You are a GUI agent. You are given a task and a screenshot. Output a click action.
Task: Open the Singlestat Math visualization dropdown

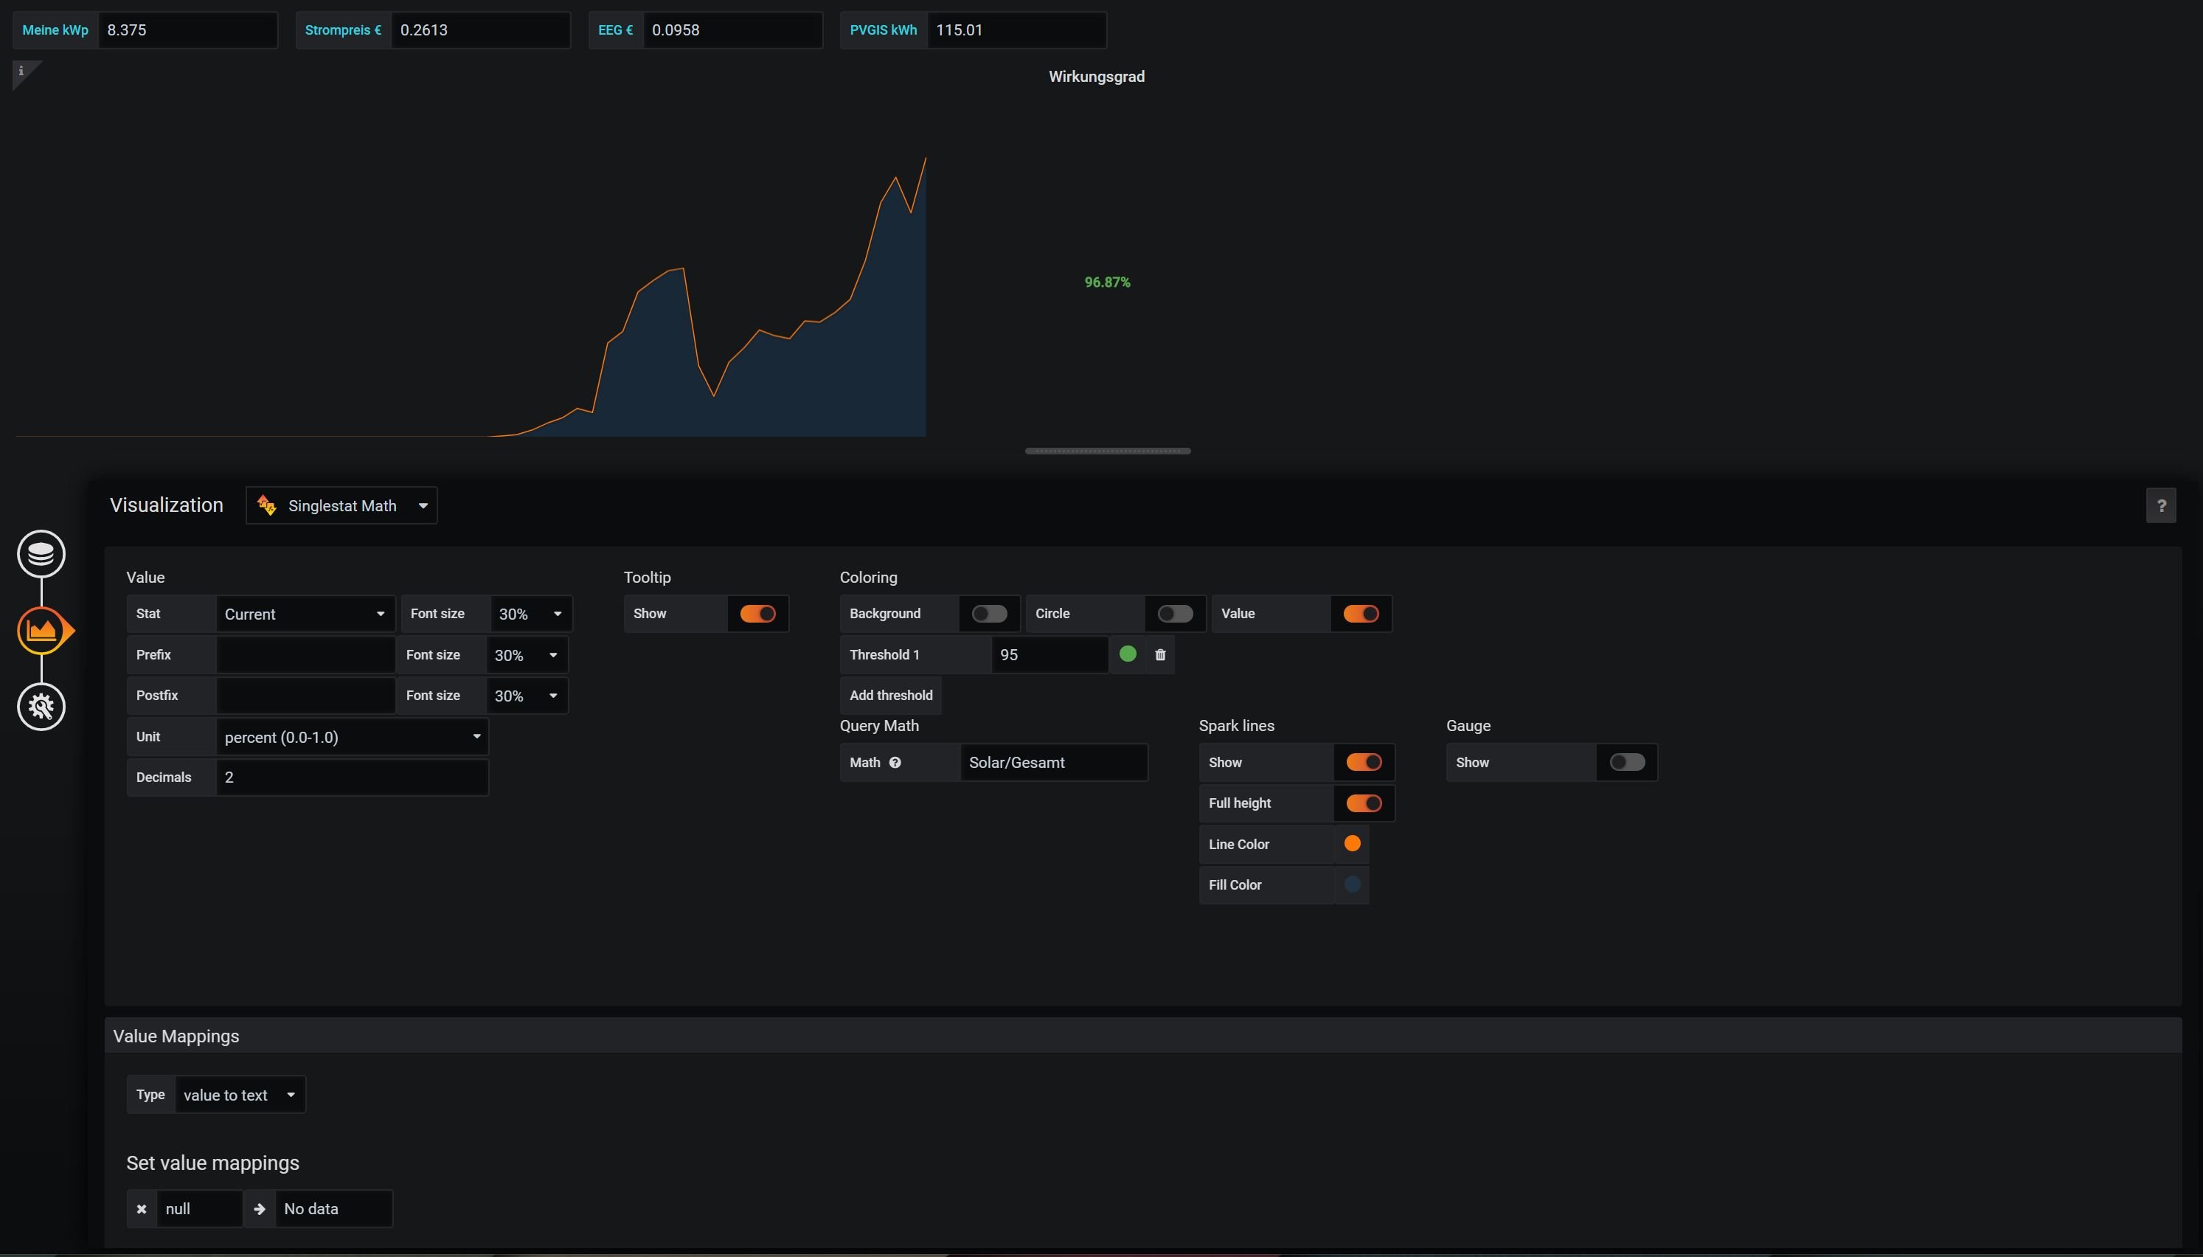coord(341,506)
